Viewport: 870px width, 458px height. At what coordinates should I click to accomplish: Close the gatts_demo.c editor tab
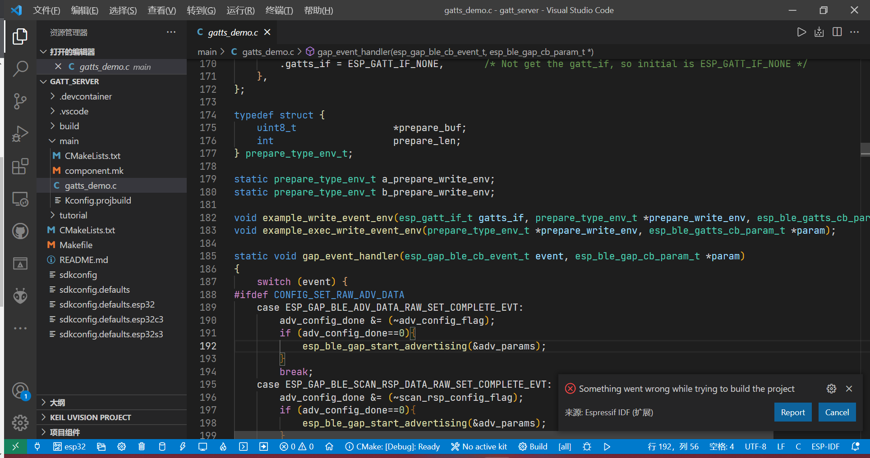click(x=267, y=32)
